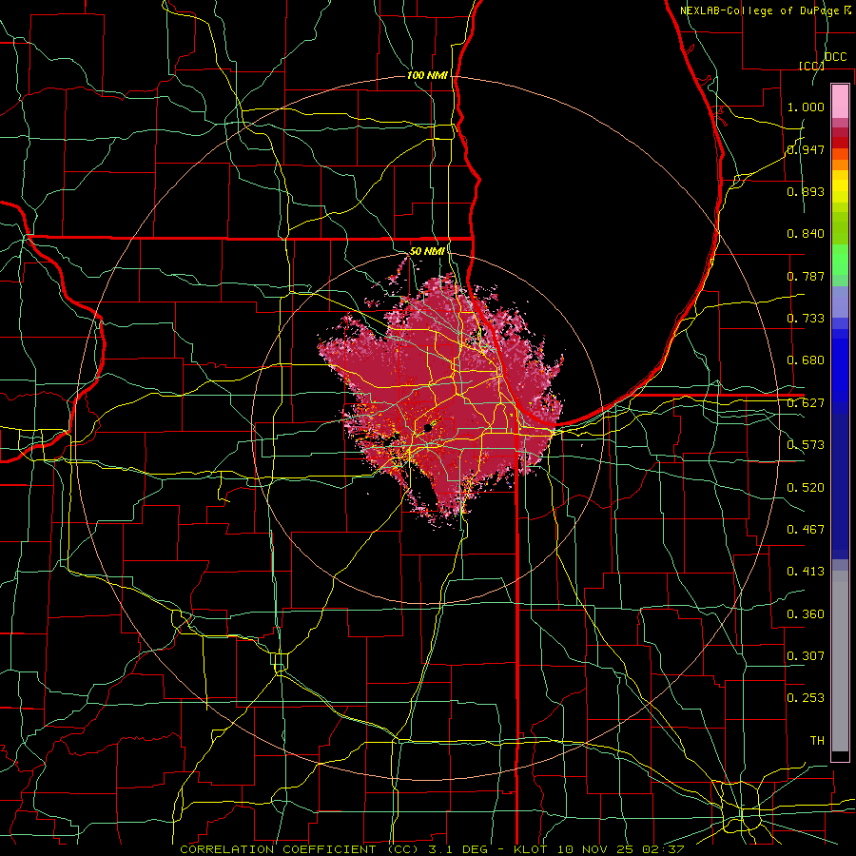Screen dimensions: 856x856
Task: Select the 0.253 legend value
Action: click(806, 698)
